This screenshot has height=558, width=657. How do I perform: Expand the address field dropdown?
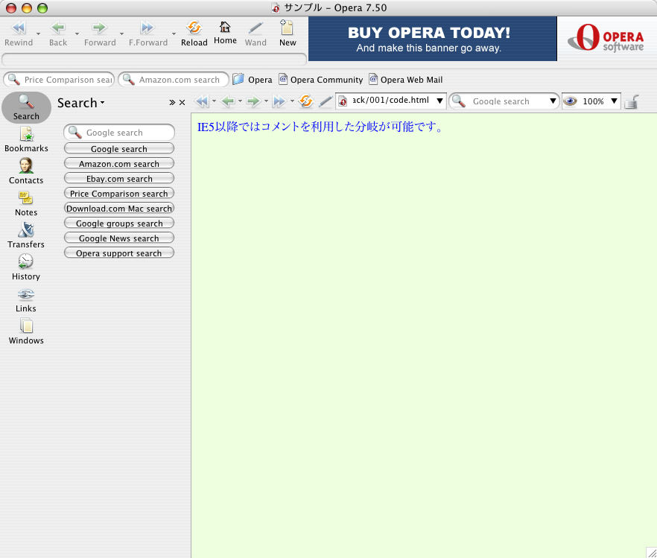[439, 101]
